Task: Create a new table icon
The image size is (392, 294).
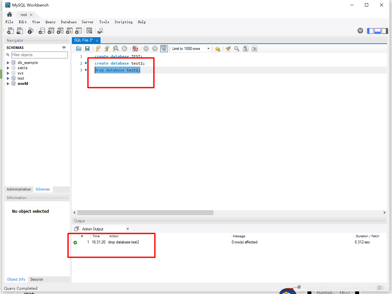Action: pos(51,31)
